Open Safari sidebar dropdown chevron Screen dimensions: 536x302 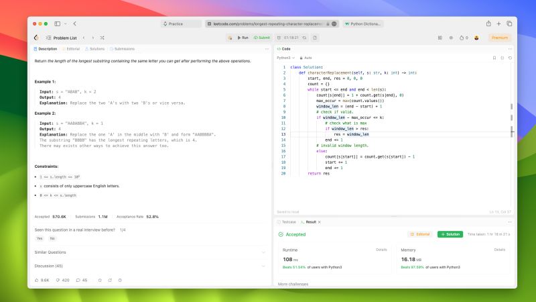[65, 23]
